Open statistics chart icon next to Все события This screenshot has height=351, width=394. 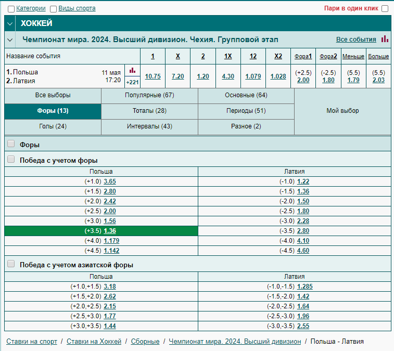[385, 39]
